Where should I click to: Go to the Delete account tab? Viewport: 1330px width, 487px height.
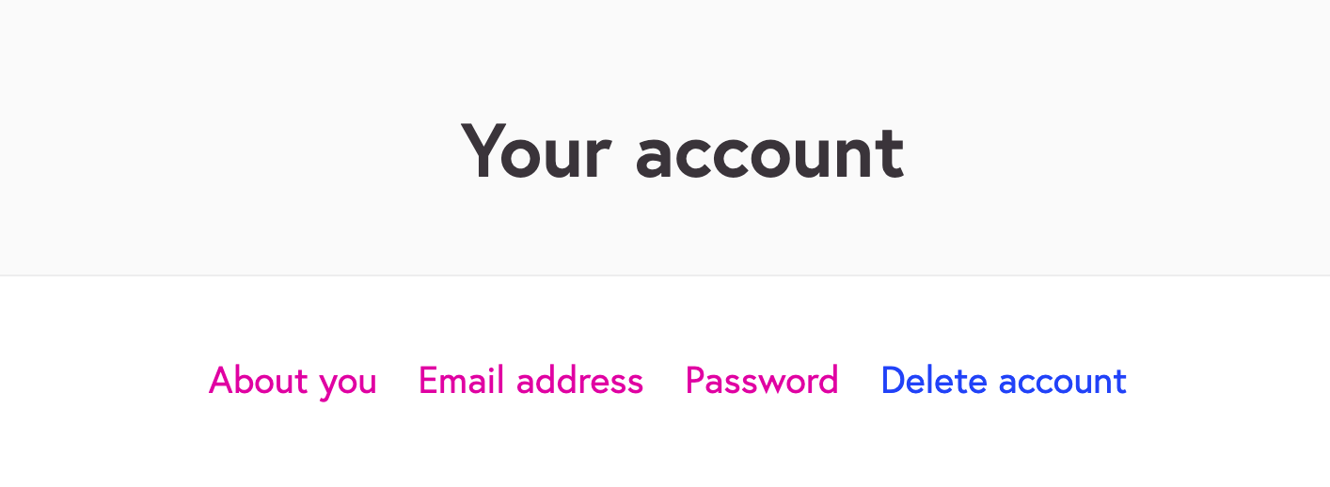1004,381
